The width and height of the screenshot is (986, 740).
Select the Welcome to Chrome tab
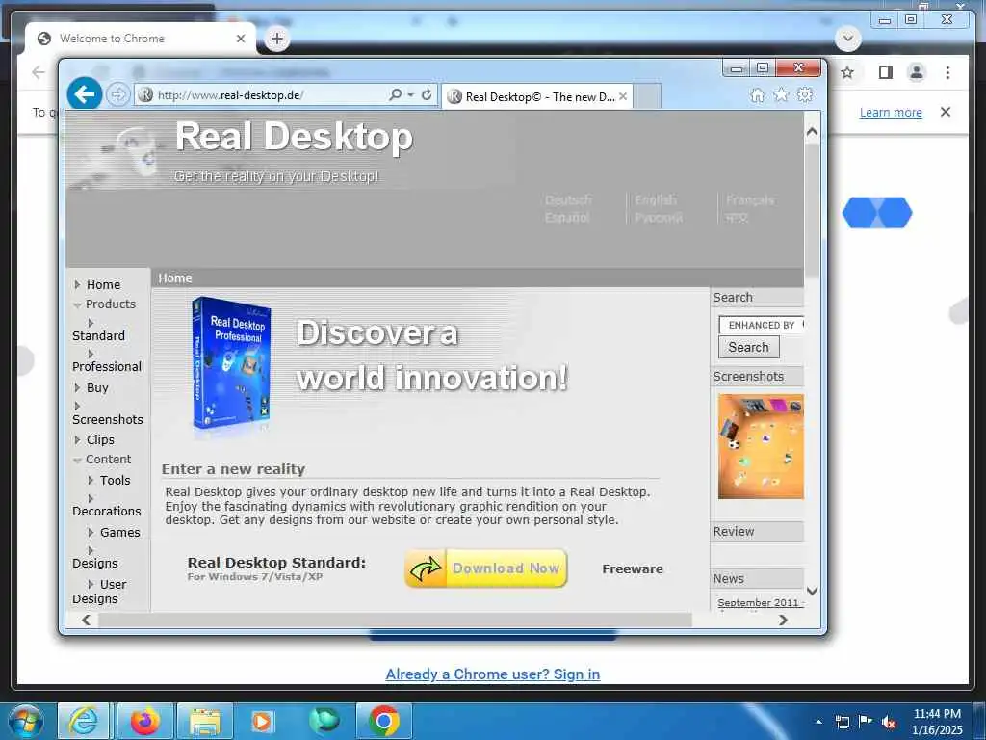click(141, 39)
